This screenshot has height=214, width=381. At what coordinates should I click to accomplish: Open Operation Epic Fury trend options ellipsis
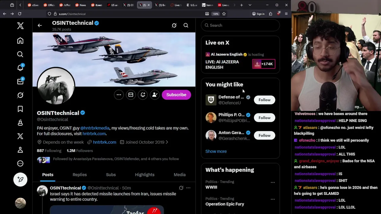point(273,199)
